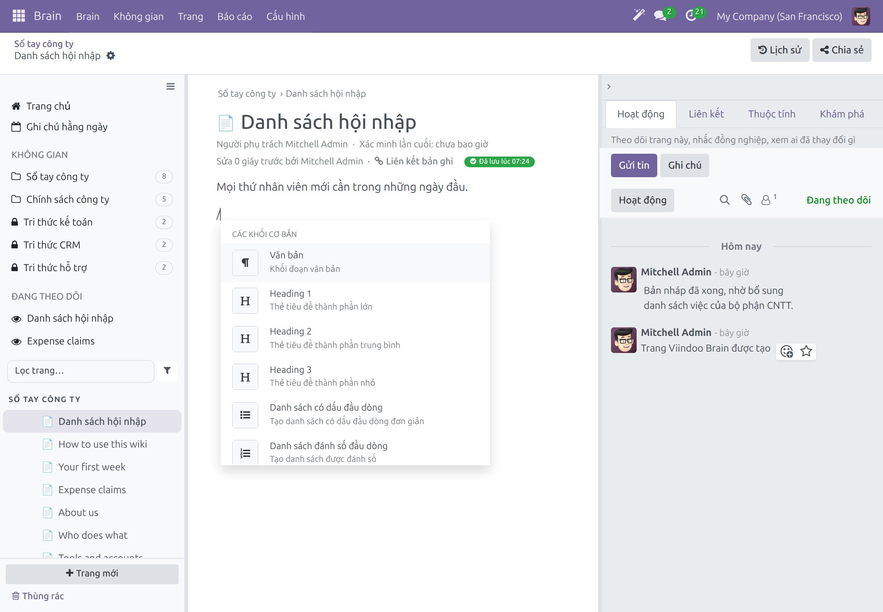Select the Heading 1 block option

355,300
